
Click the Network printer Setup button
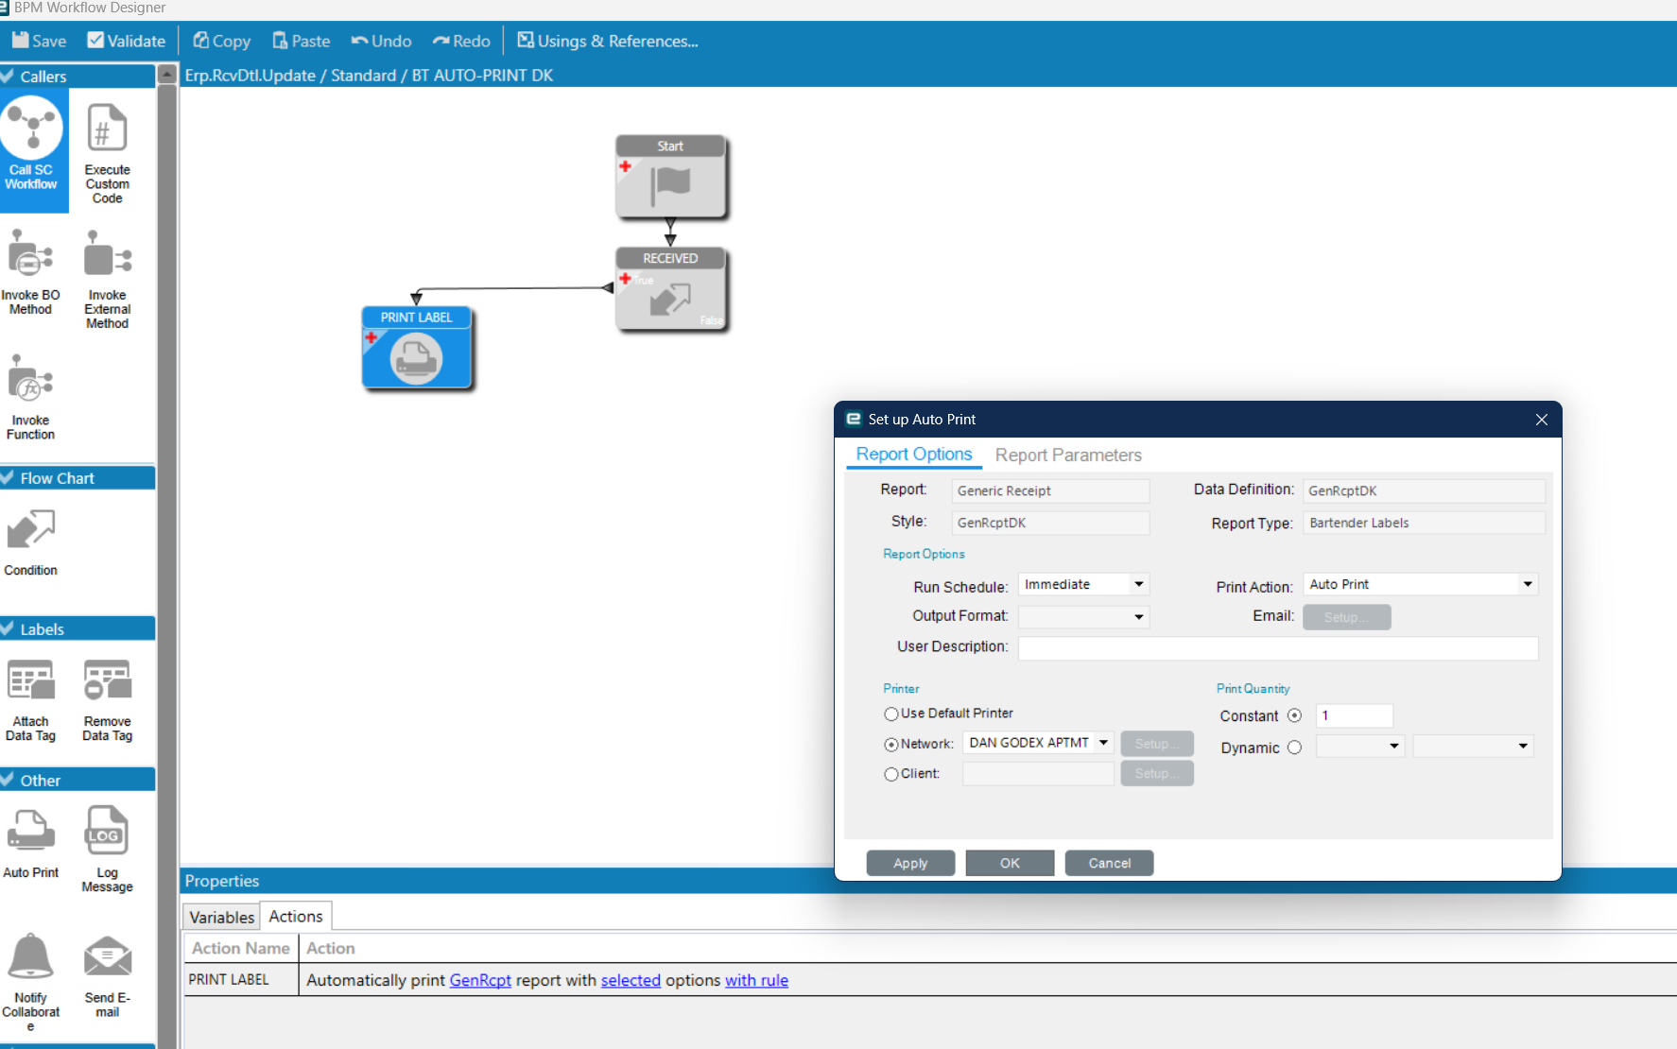tap(1157, 744)
